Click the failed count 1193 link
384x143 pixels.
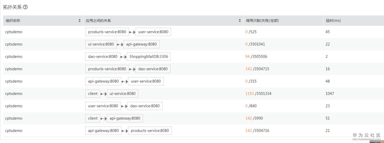tap(250, 94)
